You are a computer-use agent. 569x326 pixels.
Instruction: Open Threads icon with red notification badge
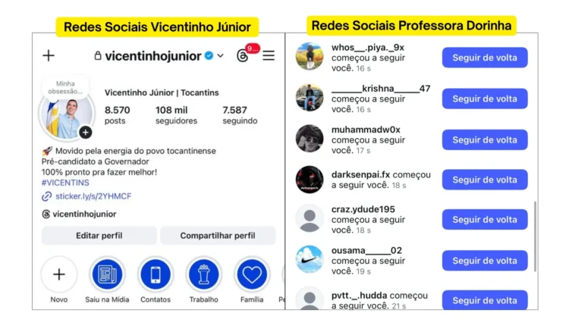pyautogui.click(x=243, y=56)
